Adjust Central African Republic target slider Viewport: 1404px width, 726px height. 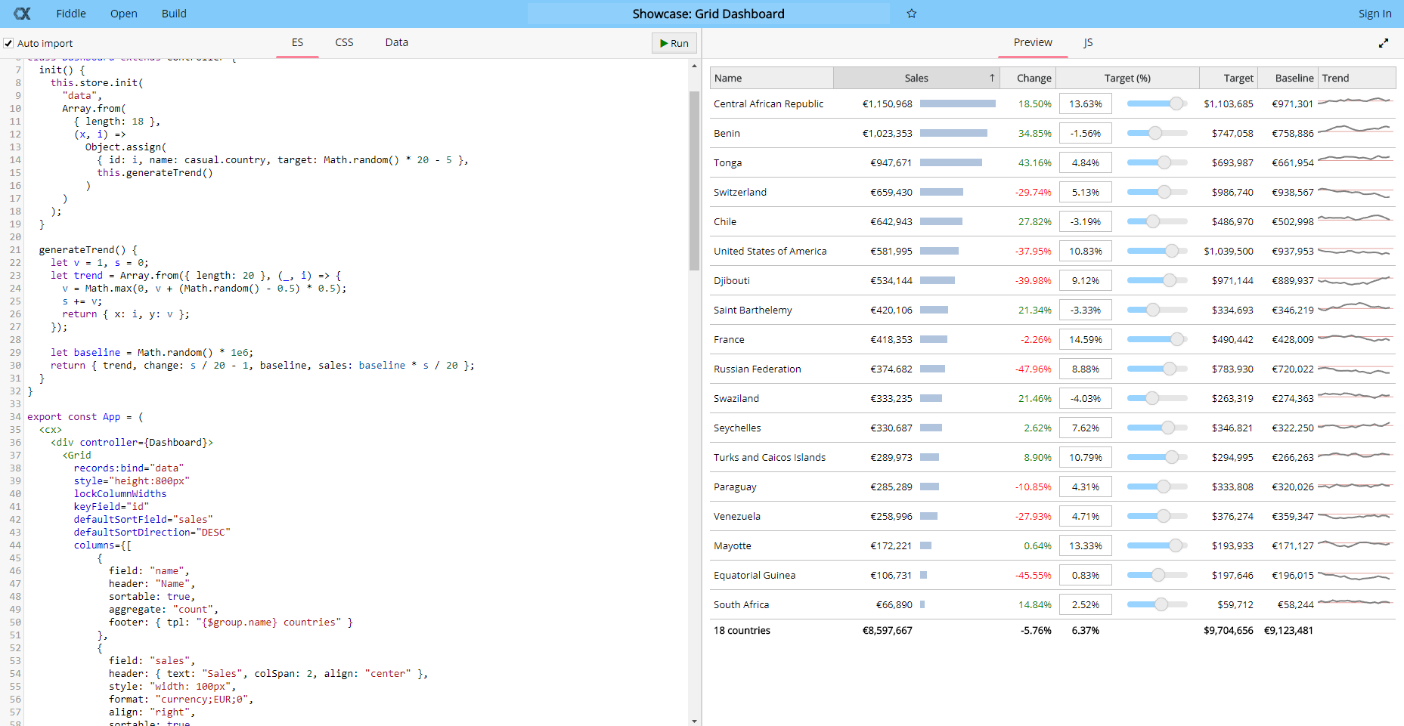[x=1157, y=103]
